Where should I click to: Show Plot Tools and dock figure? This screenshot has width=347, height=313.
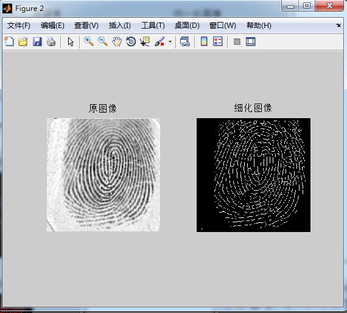coord(251,41)
